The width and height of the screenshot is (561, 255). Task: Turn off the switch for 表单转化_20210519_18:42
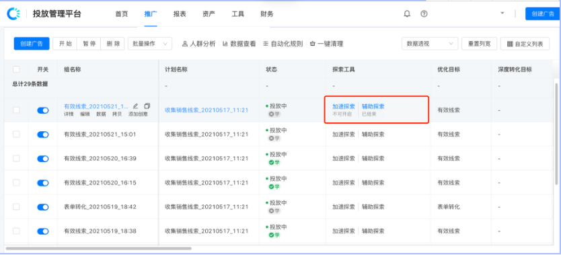click(x=43, y=207)
